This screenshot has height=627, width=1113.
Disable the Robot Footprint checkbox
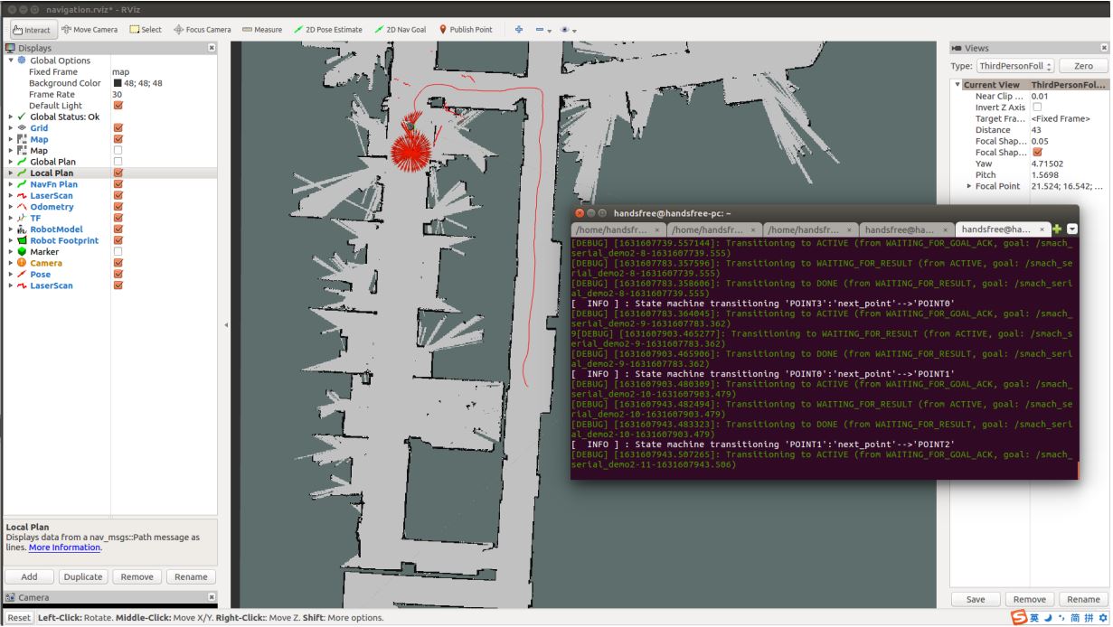[118, 240]
